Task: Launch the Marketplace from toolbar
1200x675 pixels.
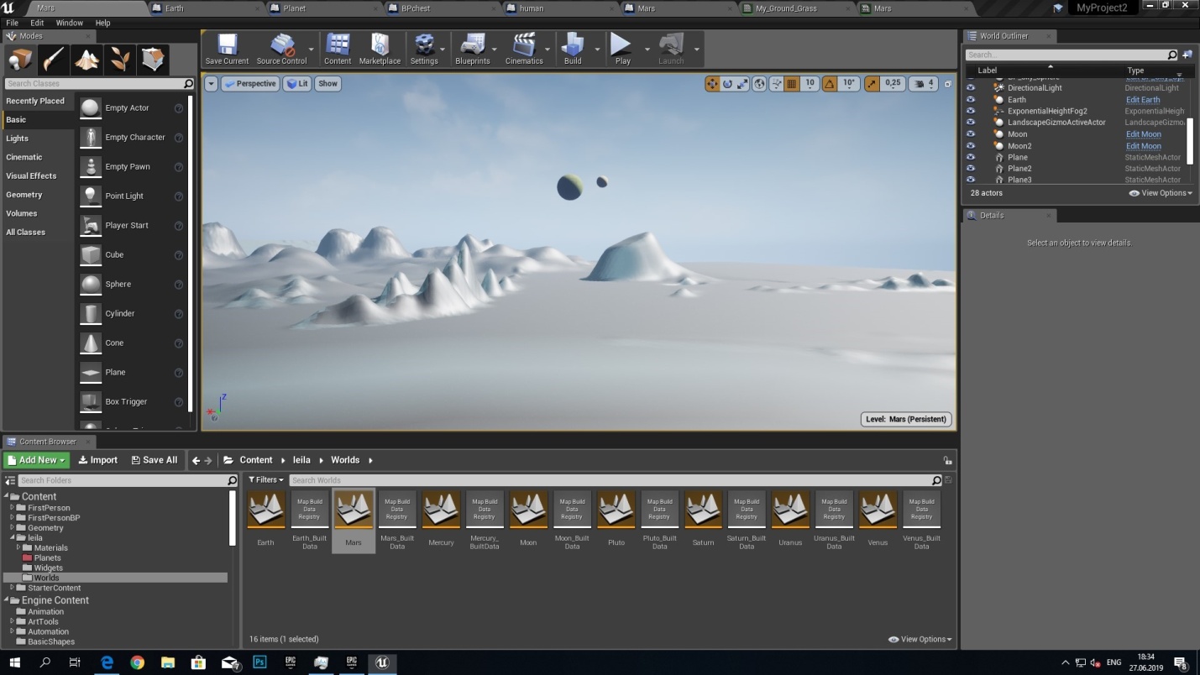Action: click(x=380, y=50)
